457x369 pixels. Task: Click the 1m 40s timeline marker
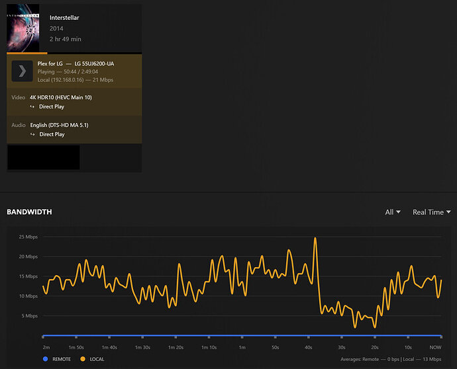click(x=109, y=347)
